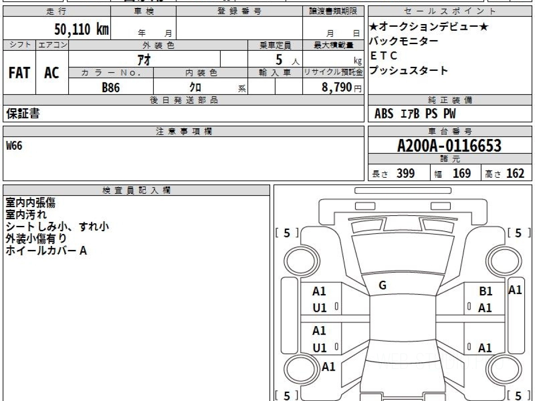Select the 室内内張傷 inspector note
The width and height of the screenshot is (535, 401).
(30, 203)
